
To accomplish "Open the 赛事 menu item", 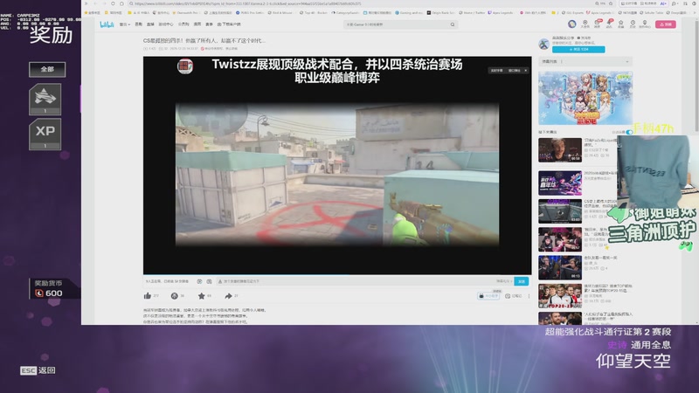I will (209, 24).
